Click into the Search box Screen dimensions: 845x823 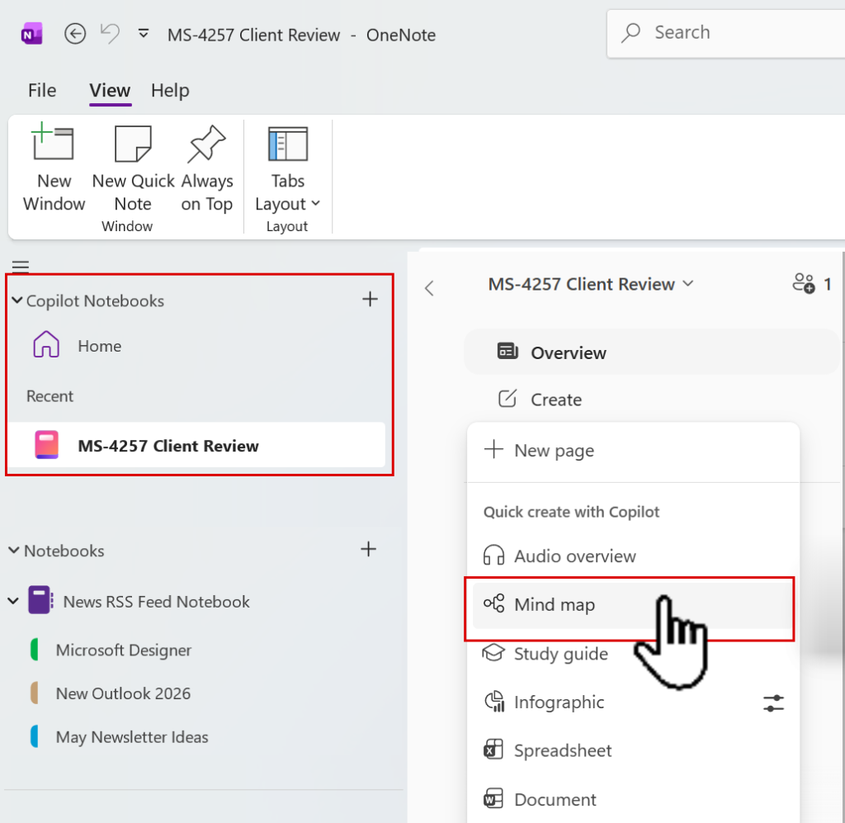tap(725, 33)
